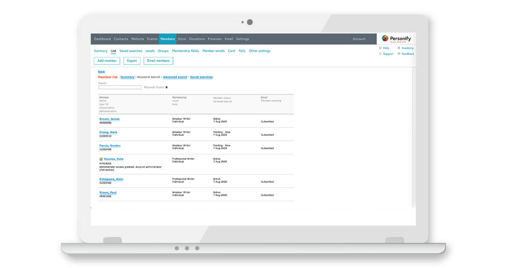The width and height of the screenshot is (511, 268).
Task: Open the Settings menu
Action: coord(242,39)
